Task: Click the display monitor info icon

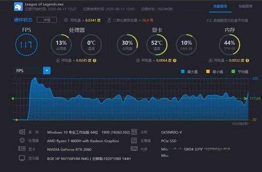Action: click(x=22, y=158)
